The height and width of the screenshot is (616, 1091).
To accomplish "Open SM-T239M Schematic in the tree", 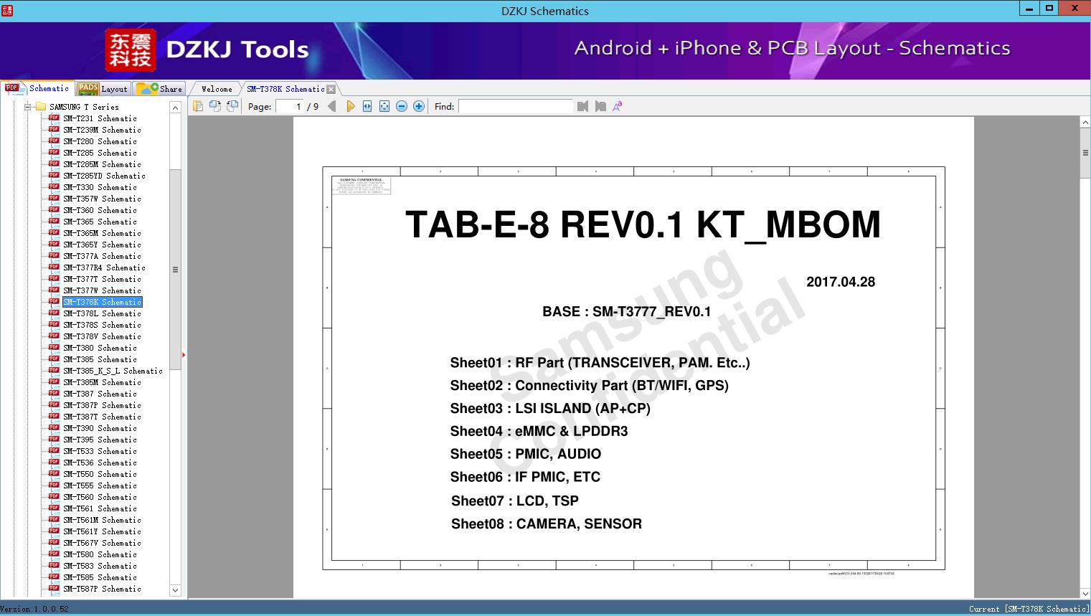I will tap(102, 130).
